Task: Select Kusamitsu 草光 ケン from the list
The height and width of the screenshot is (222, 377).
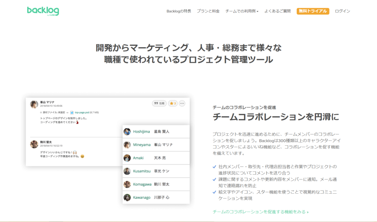Action: coord(156,171)
